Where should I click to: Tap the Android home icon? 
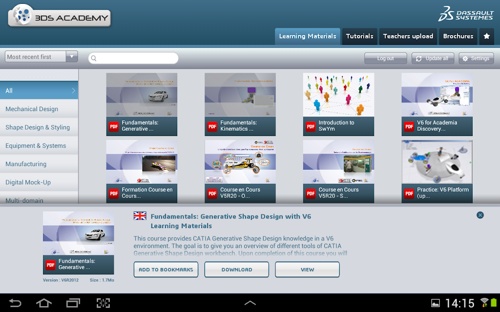click(44, 303)
